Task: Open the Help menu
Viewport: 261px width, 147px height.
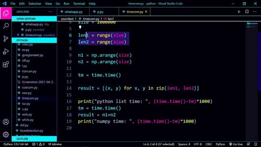Action: 92,4
